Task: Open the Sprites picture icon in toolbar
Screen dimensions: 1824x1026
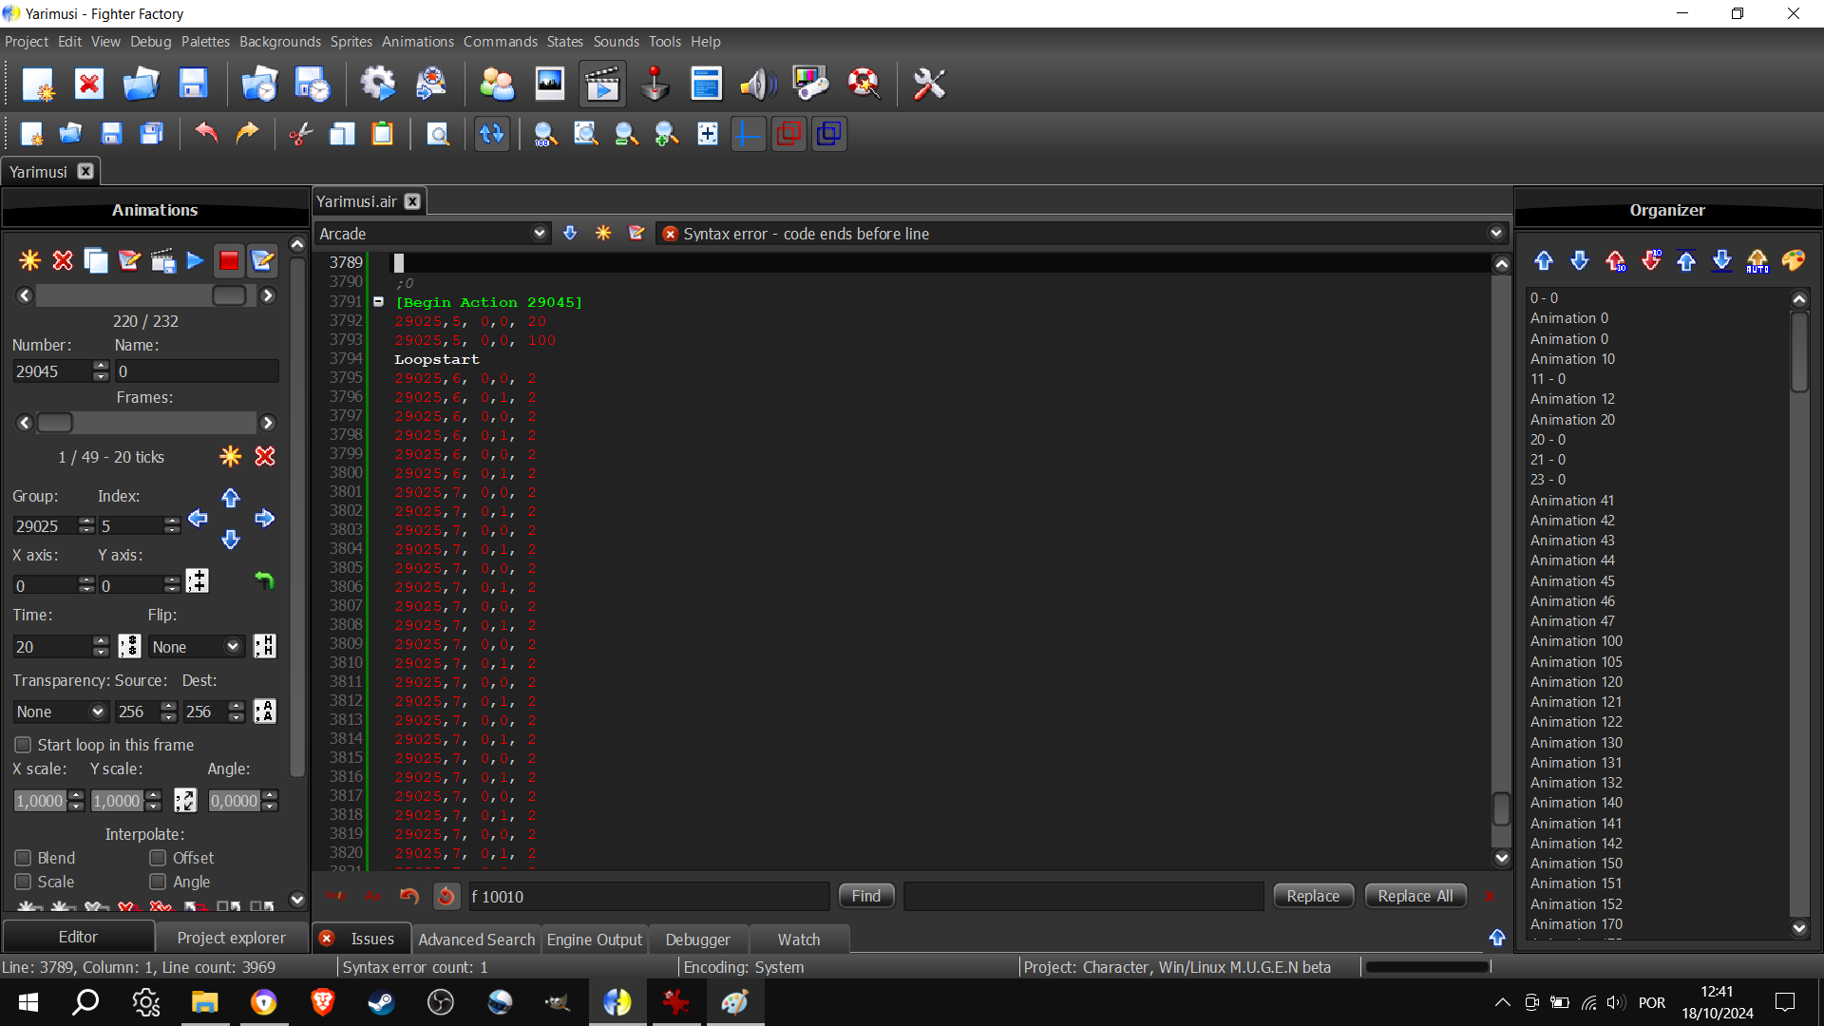Action: pos(550,85)
